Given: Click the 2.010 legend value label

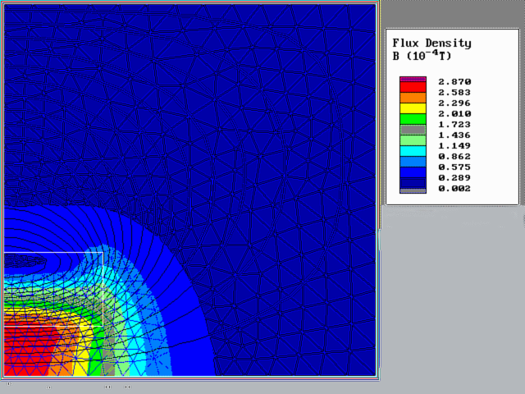Looking at the screenshot, I should click(x=455, y=113).
